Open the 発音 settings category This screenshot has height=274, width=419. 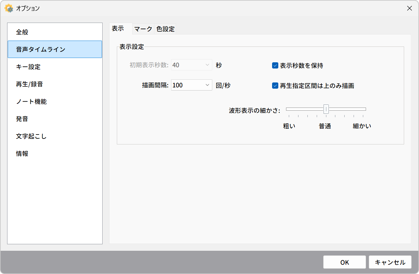55,119
